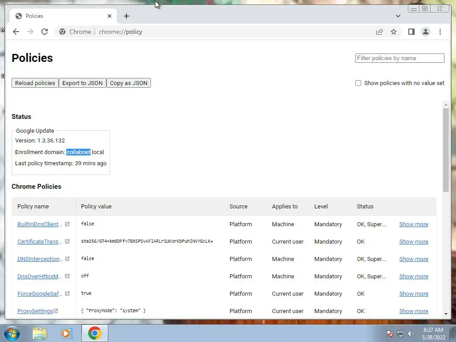Click the volume speaker tray icon

click(x=411, y=334)
